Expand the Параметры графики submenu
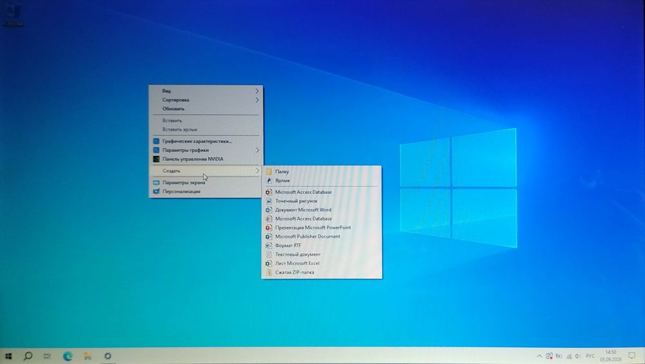The width and height of the screenshot is (645, 364). [206, 150]
